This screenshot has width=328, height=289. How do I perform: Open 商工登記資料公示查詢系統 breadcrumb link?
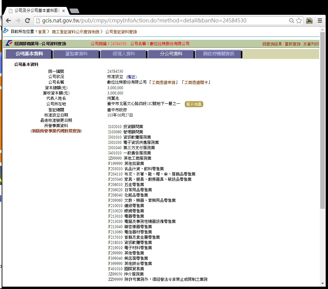pos(75,32)
